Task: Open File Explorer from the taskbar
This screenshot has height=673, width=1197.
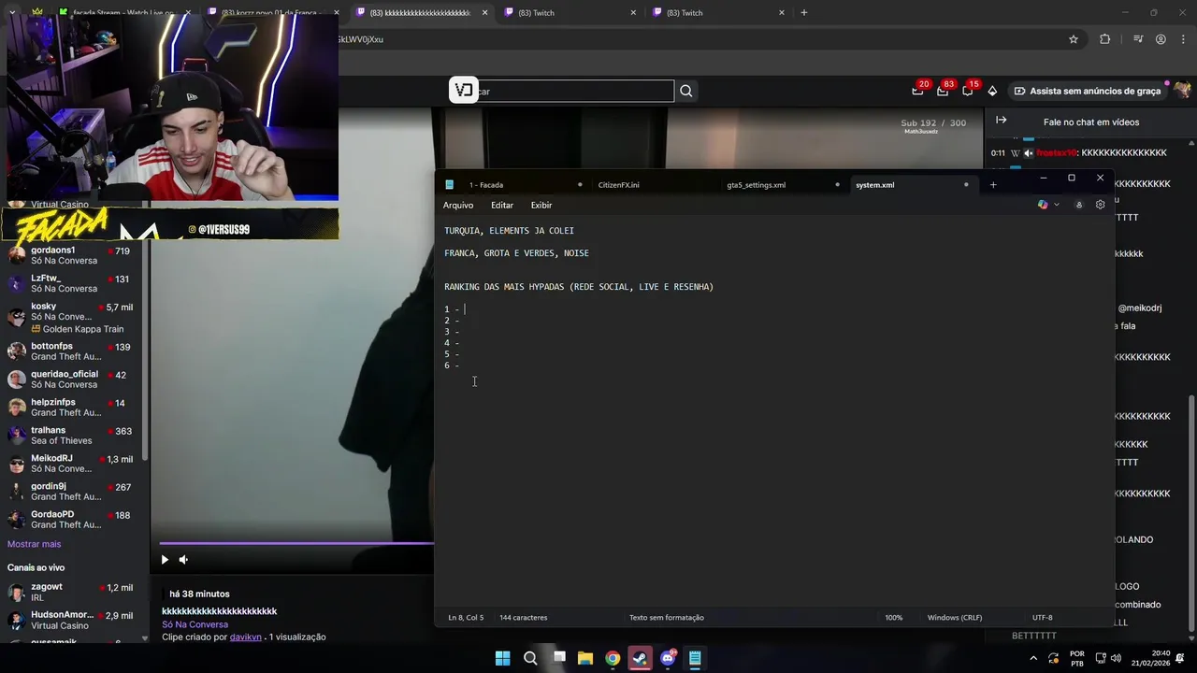Action: (x=585, y=658)
